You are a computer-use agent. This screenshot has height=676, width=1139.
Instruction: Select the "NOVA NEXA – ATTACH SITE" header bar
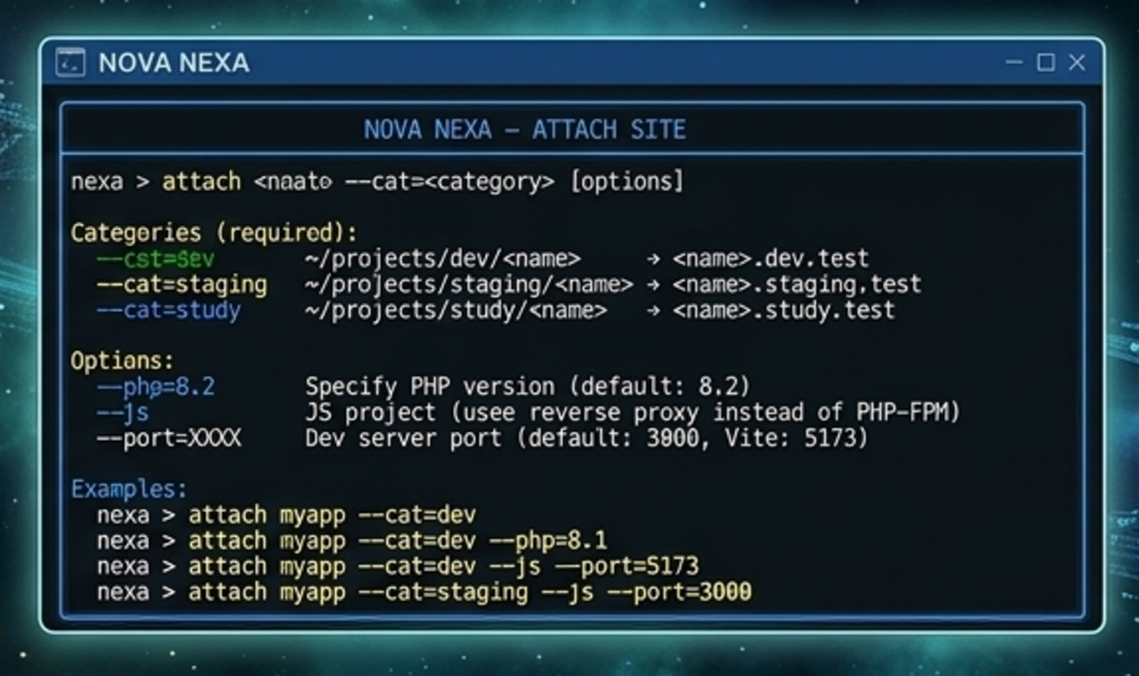click(524, 130)
